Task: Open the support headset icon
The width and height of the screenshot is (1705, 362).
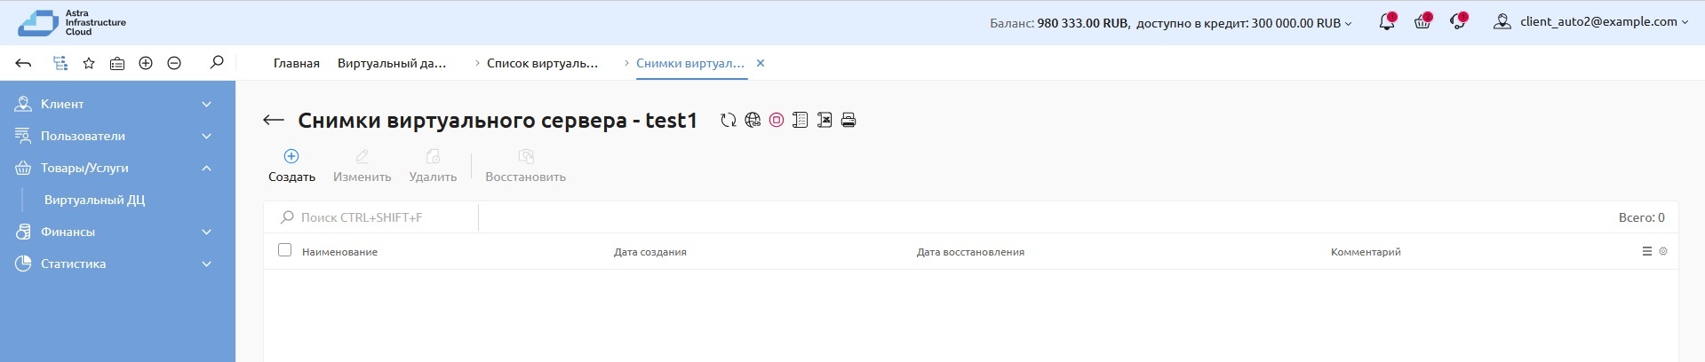Action: click(x=1457, y=22)
